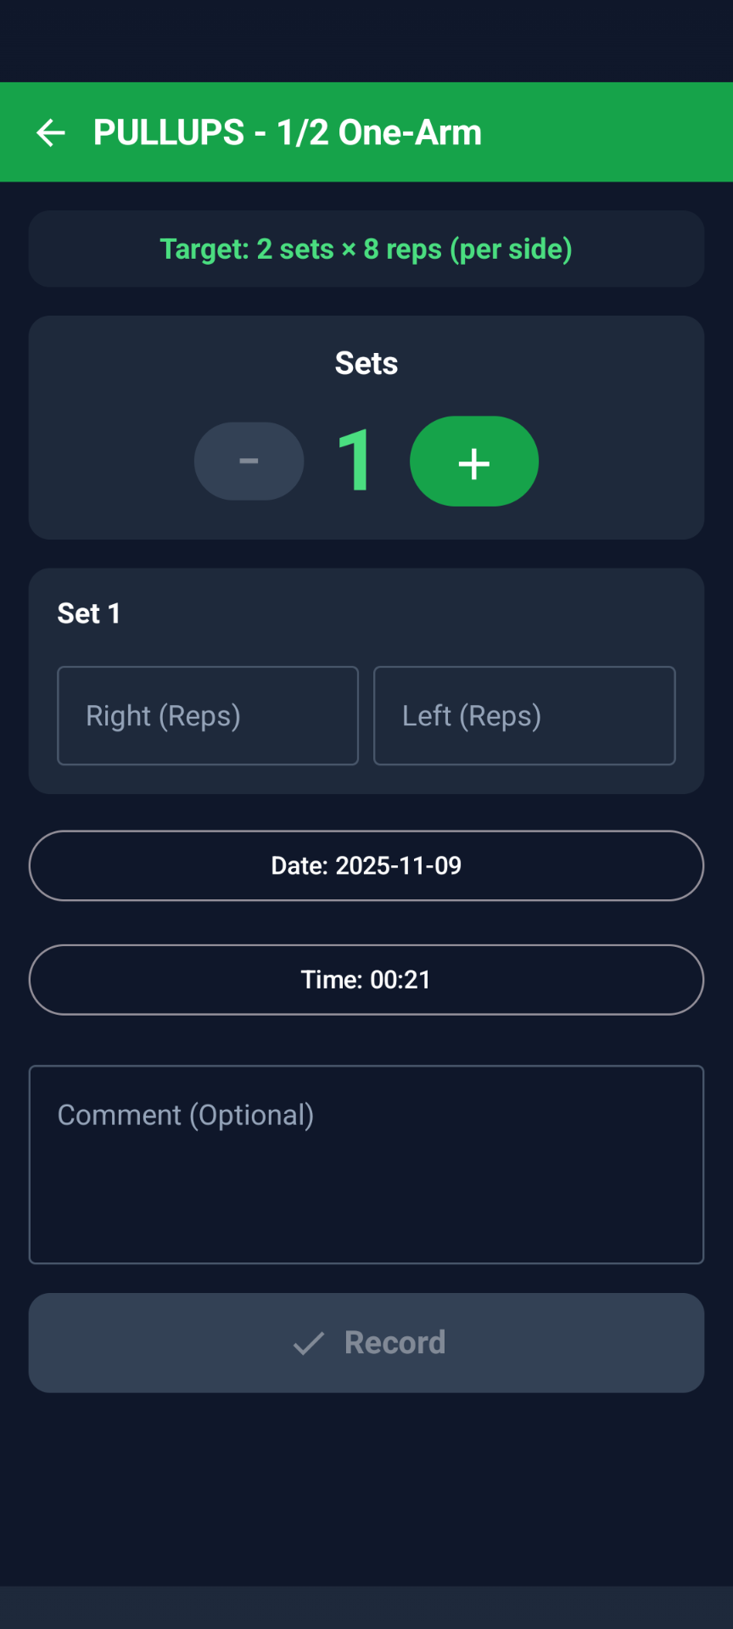The width and height of the screenshot is (733, 1629).
Task: Tap the green sets count number
Action: tap(355, 461)
